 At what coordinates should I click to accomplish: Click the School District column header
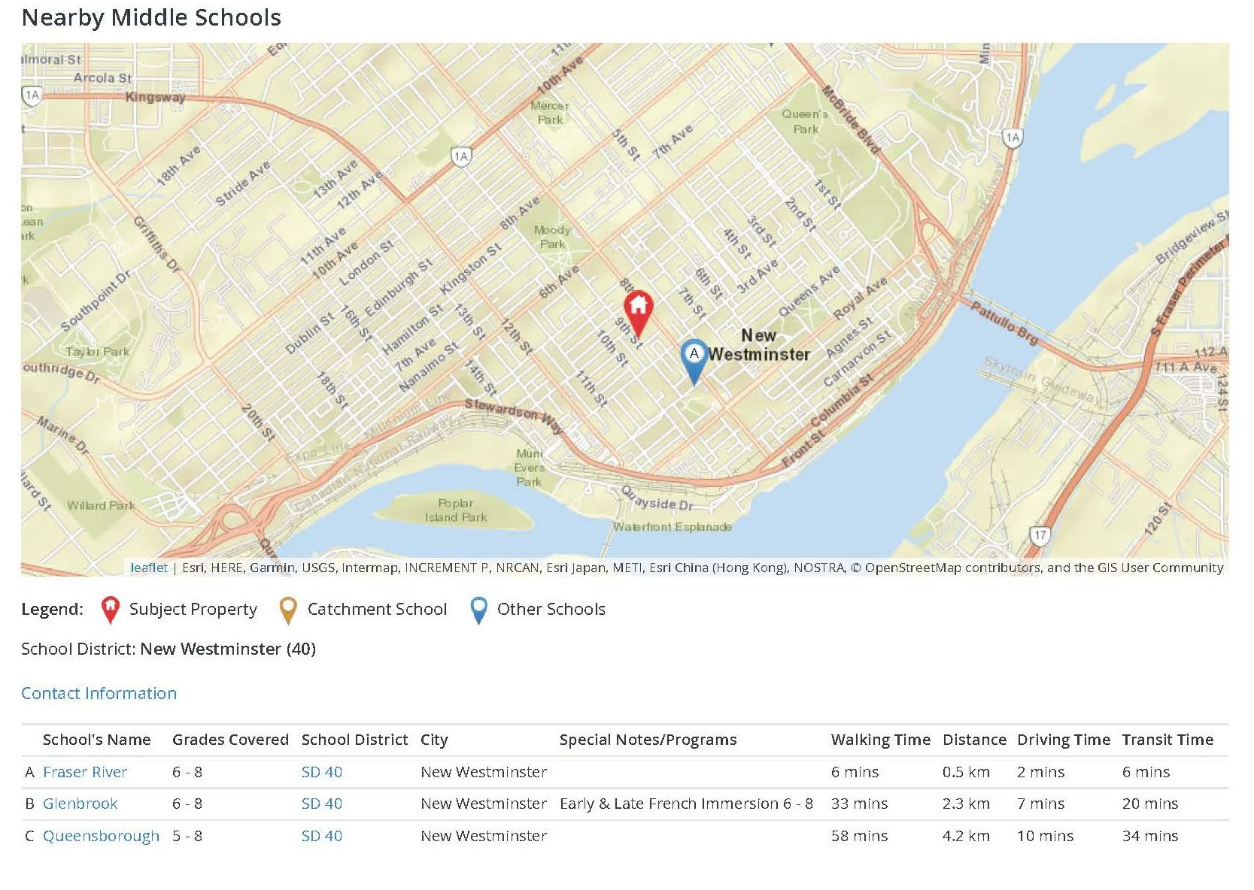pos(354,740)
